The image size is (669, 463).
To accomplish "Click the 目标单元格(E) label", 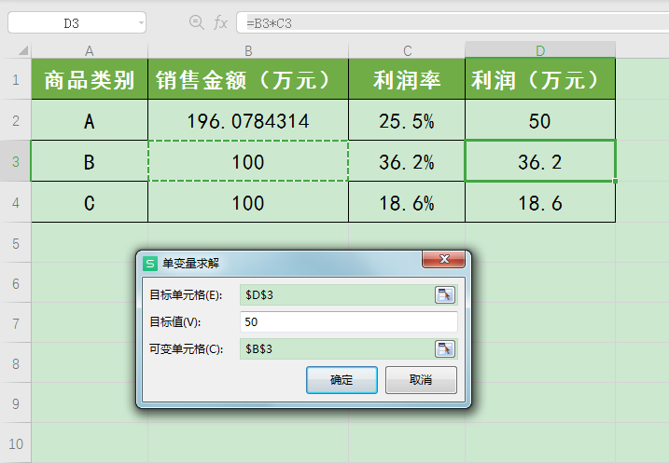I will [186, 294].
